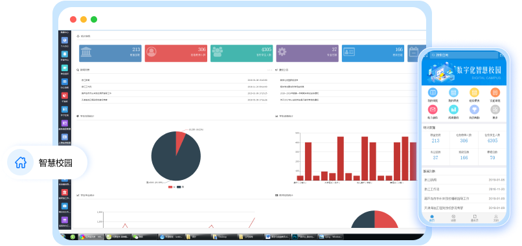Tap the 数字化智慧校园 banner on the phone
The image size is (522, 246).
(x=464, y=73)
